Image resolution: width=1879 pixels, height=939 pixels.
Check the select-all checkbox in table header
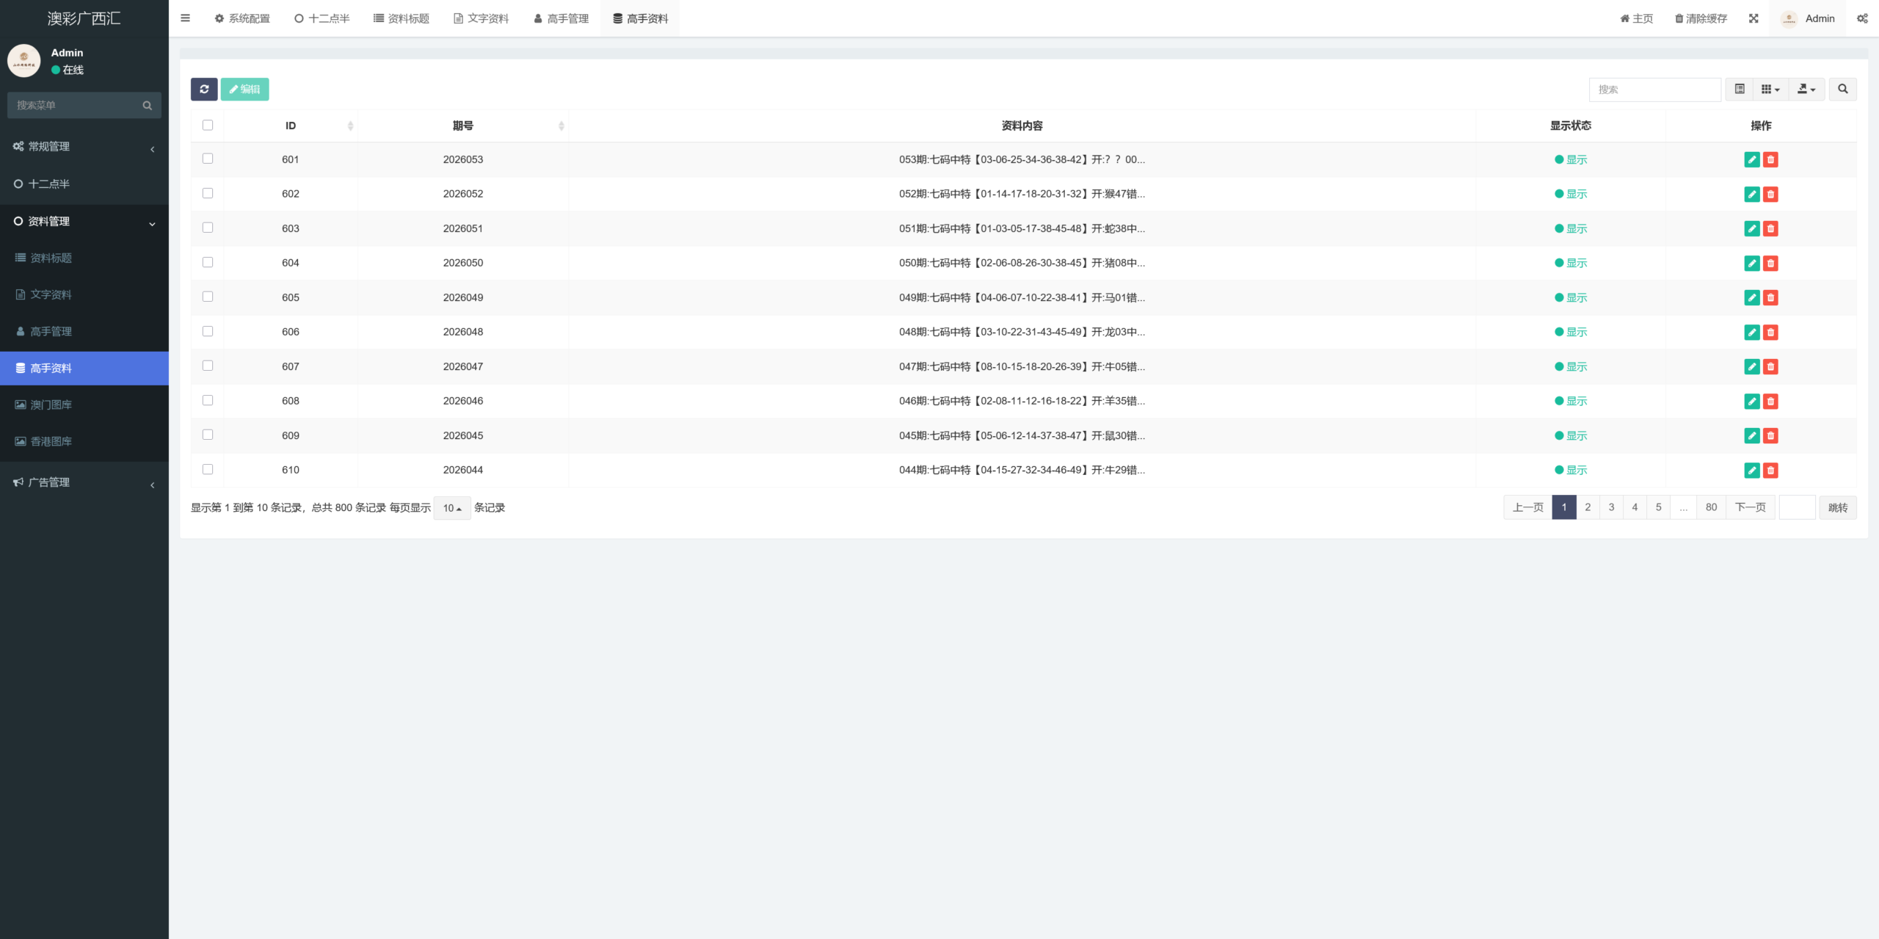[208, 126]
